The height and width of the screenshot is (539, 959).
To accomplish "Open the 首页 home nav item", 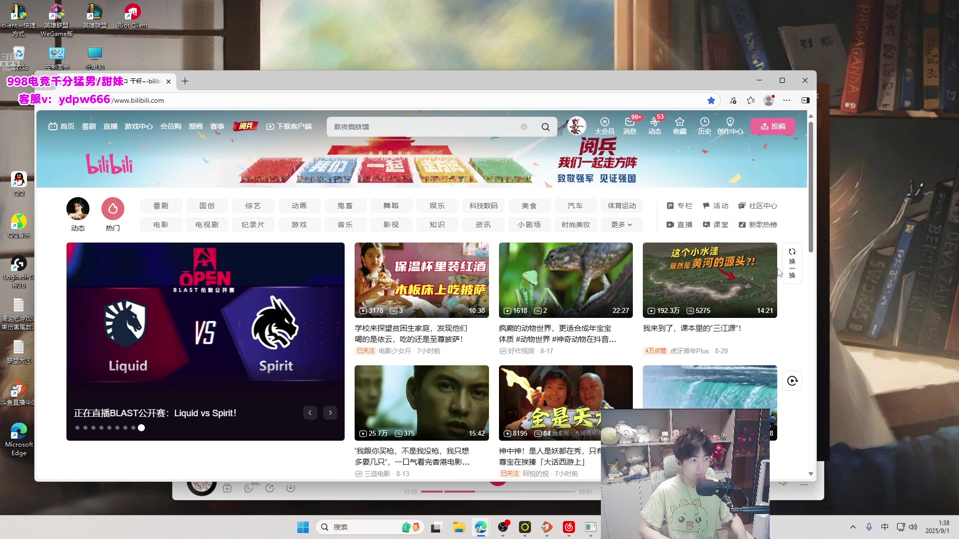I will tap(61, 126).
